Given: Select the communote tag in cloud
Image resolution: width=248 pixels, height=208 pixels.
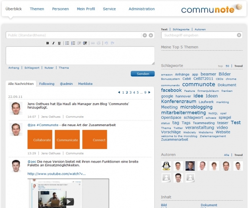Looking at the screenshot, I should [x=198, y=84].
